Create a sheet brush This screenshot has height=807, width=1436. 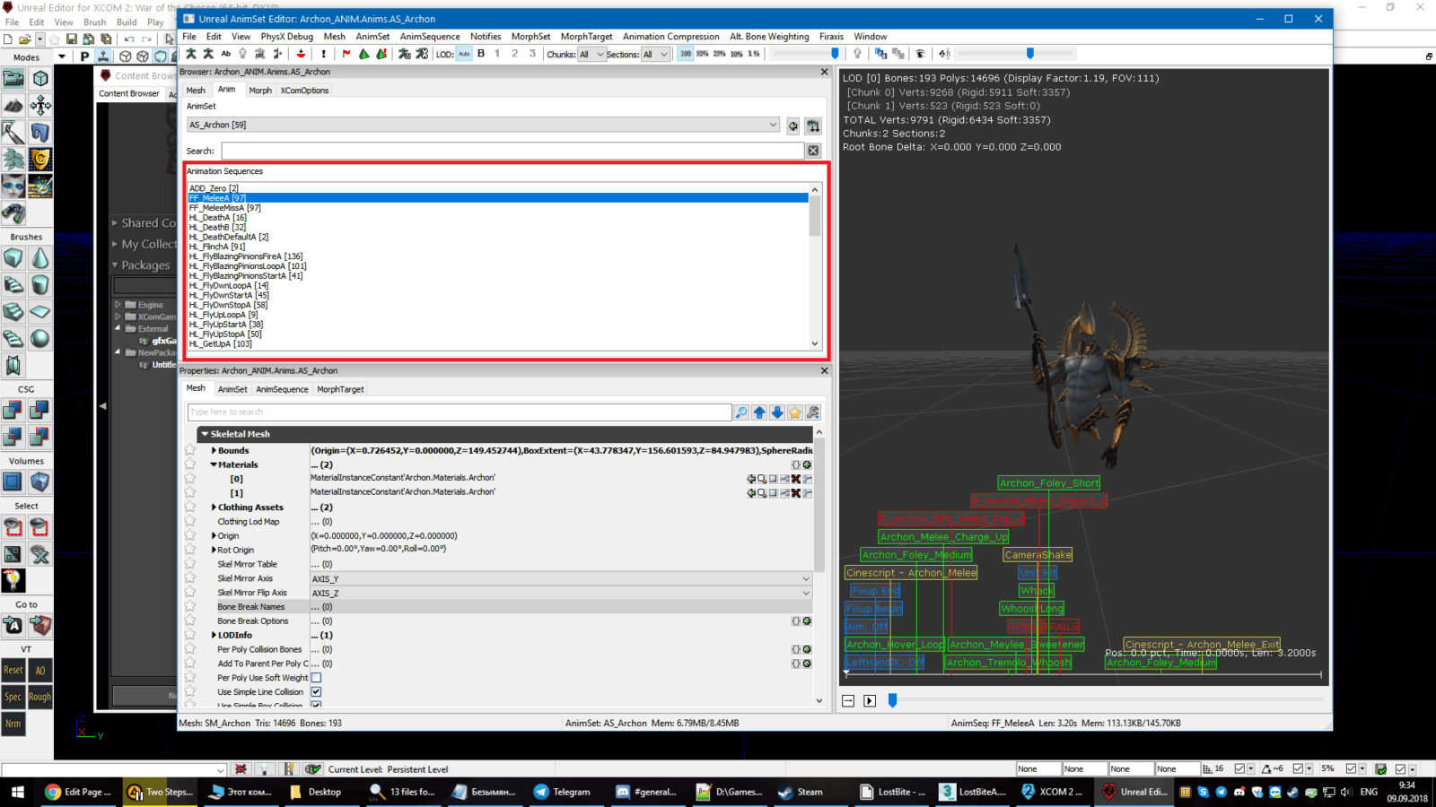pyautogui.click(x=40, y=312)
